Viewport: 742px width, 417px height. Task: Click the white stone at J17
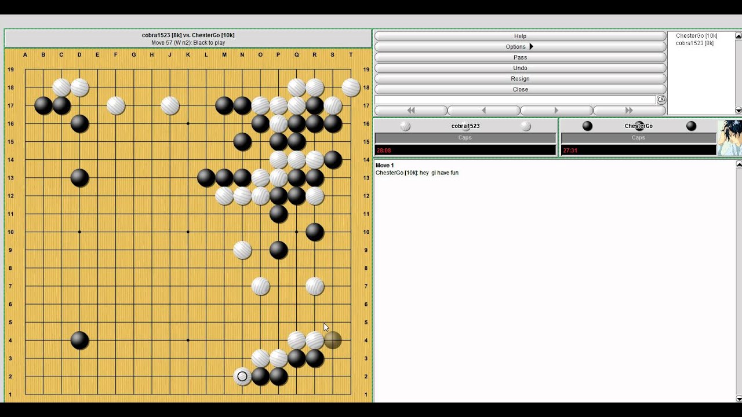coord(170,105)
